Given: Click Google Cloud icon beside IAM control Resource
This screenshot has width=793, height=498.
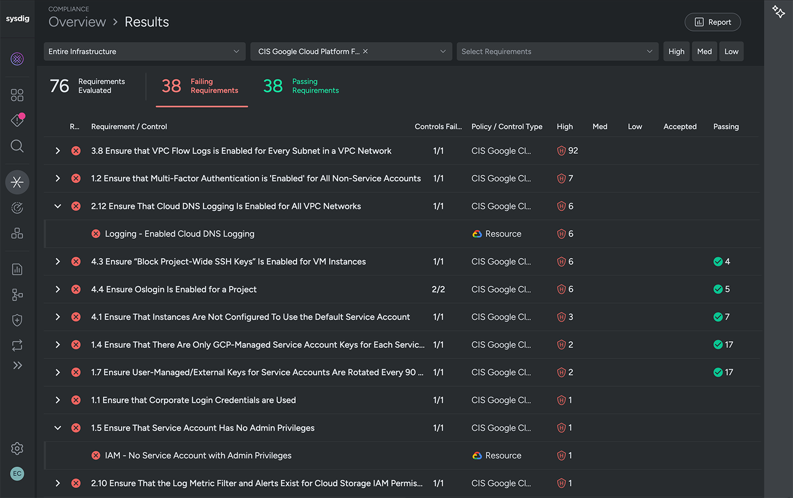Looking at the screenshot, I should (x=477, y=456).
